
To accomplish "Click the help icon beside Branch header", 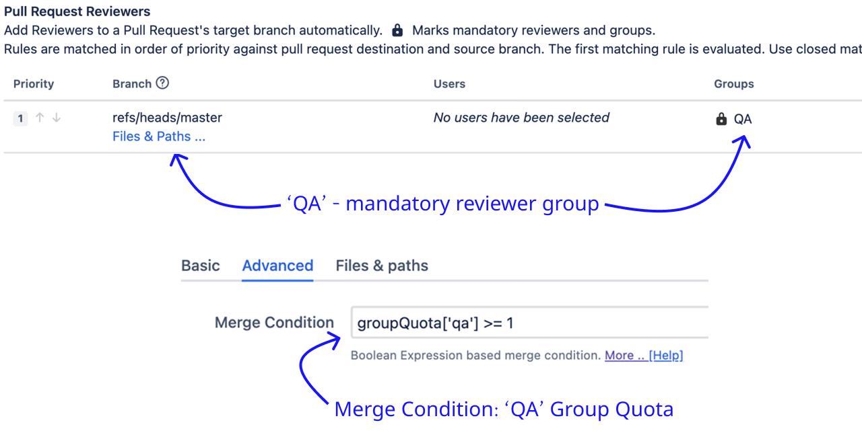I will [162, 83].
